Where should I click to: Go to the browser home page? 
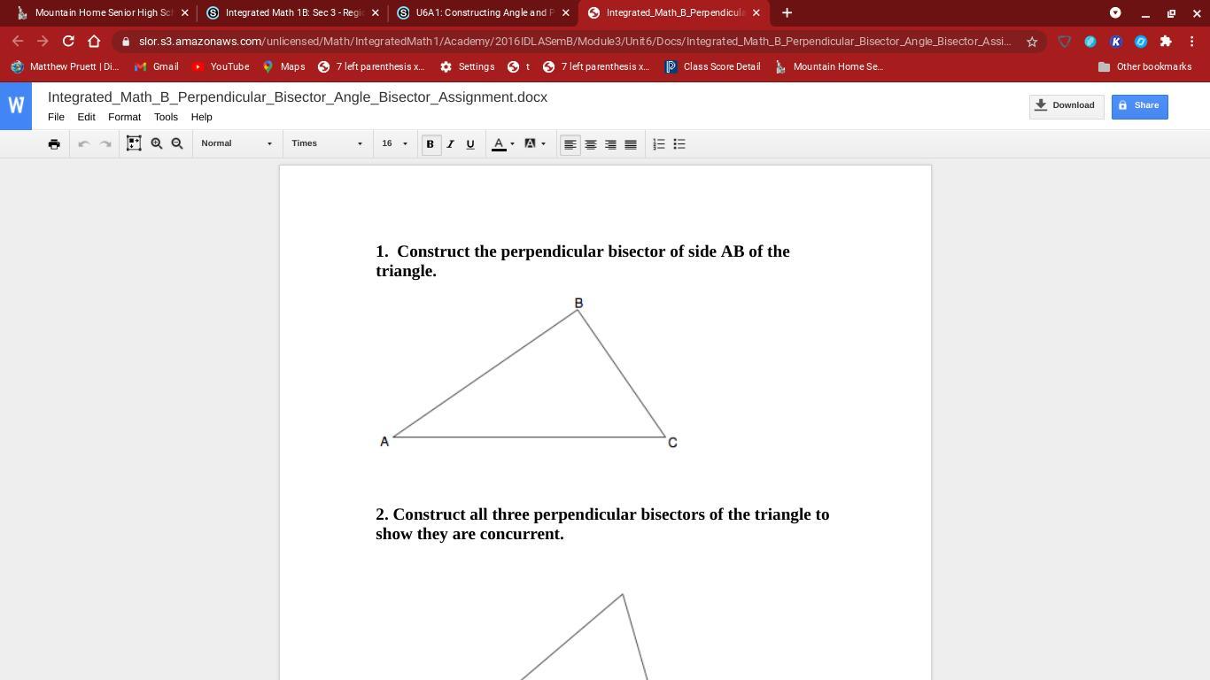(94, 42)
